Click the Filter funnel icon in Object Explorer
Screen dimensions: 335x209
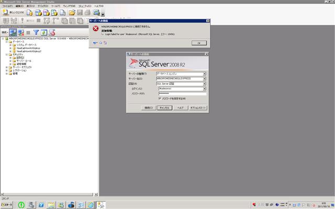click(x=36, y=32)
